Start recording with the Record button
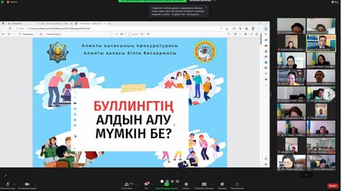Image resolution: width=341 pixels, height=191 pixels. pyautogui.click(x=186, y=184)
